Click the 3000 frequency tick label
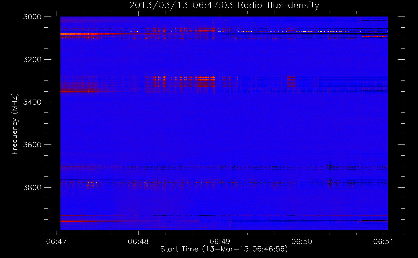418x258 pixels. pyautogui.click(x=32, y=17)
